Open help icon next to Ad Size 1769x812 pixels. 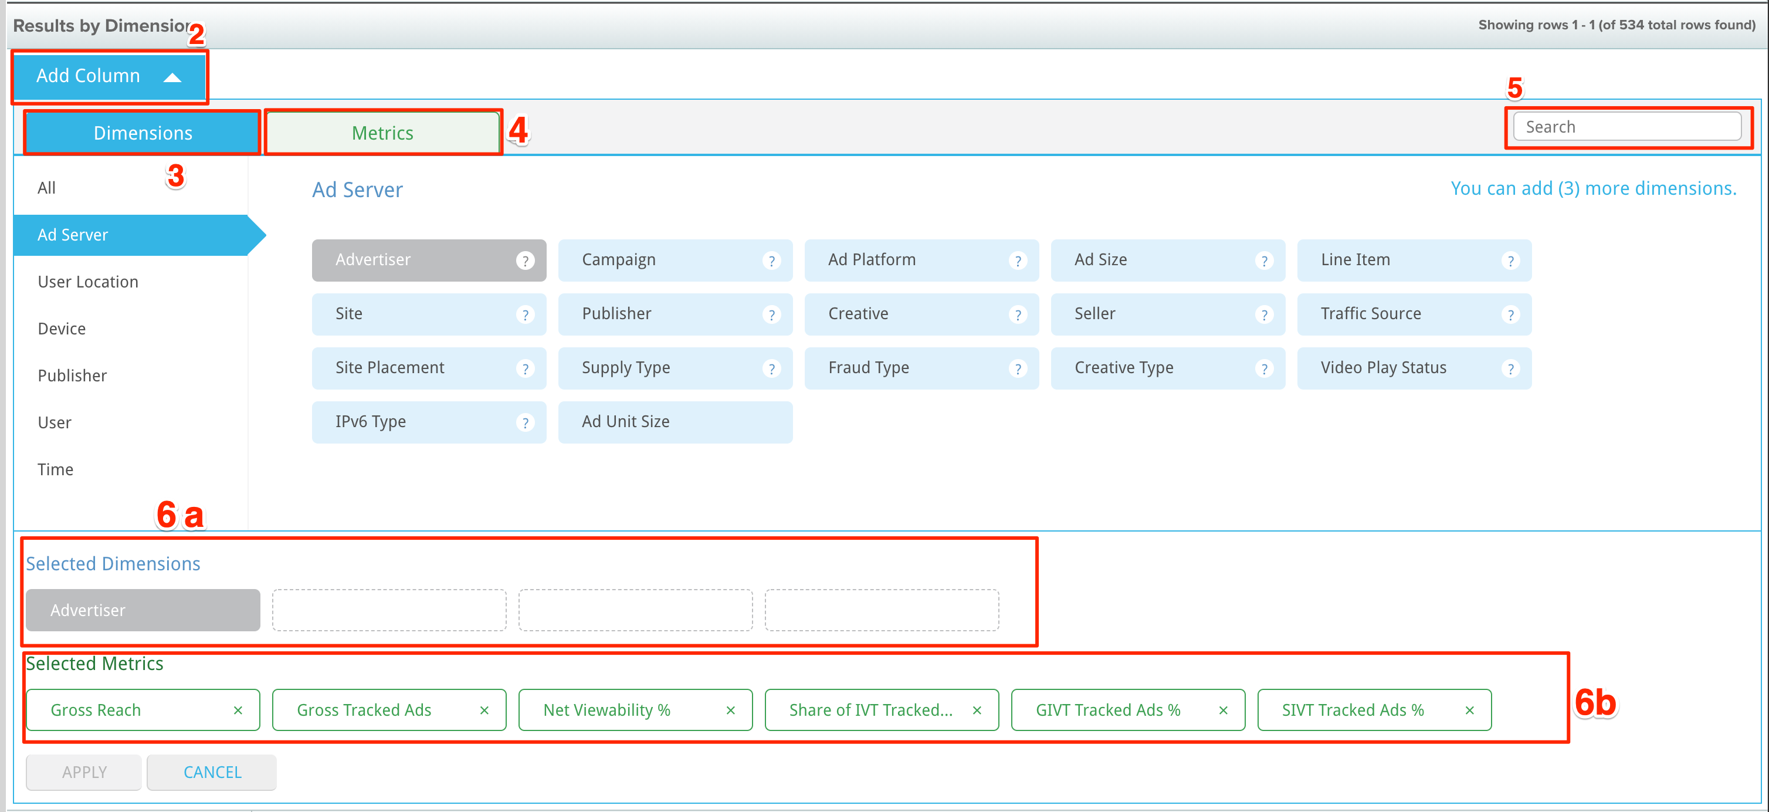pyautogui.click(x=1263, y=260)
